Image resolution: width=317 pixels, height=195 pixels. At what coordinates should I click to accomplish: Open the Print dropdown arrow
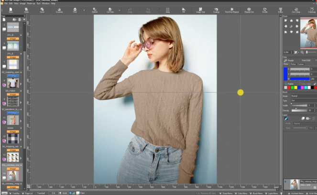pyautogui.click(x=84, y=11)
